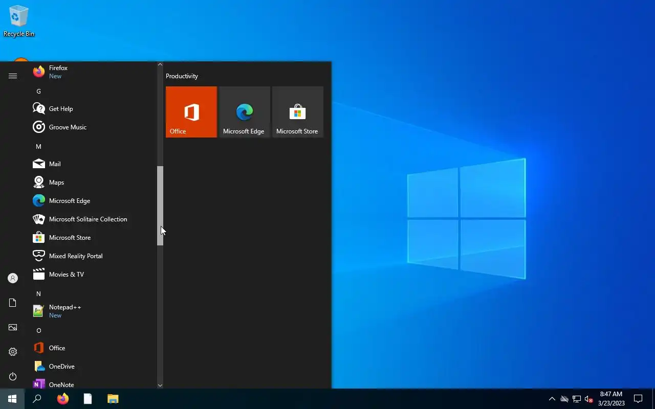Open Documents from the Start sidebar
The image size is (655, 409).
click(13, 303)
